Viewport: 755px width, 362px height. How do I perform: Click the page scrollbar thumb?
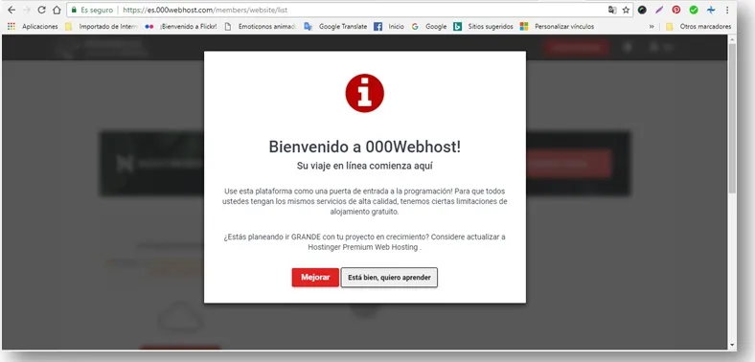[x=732, y=118]
